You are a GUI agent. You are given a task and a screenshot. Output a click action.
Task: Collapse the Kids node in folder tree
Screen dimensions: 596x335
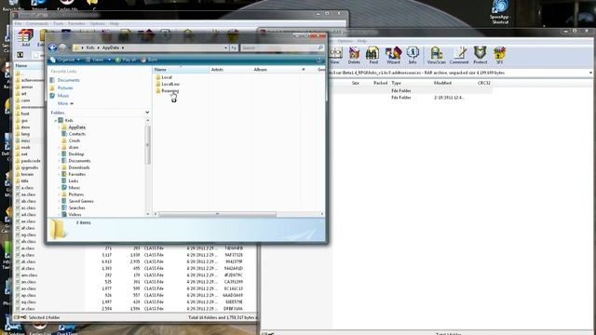56,120
